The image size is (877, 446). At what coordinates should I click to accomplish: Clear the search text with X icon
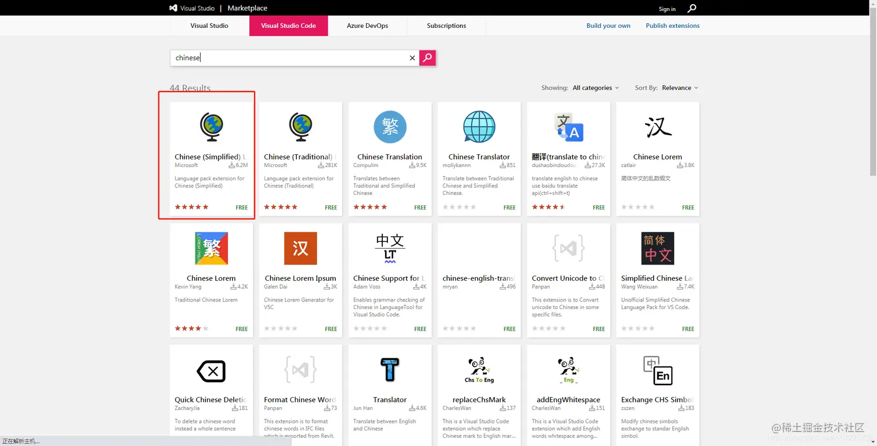(412, 58)
